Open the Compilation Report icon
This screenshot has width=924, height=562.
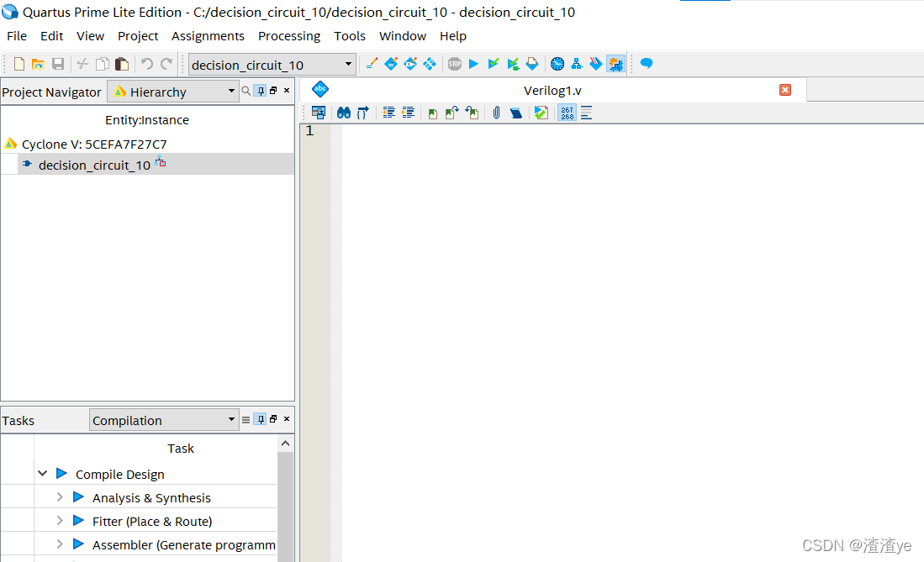coord(532,64)
